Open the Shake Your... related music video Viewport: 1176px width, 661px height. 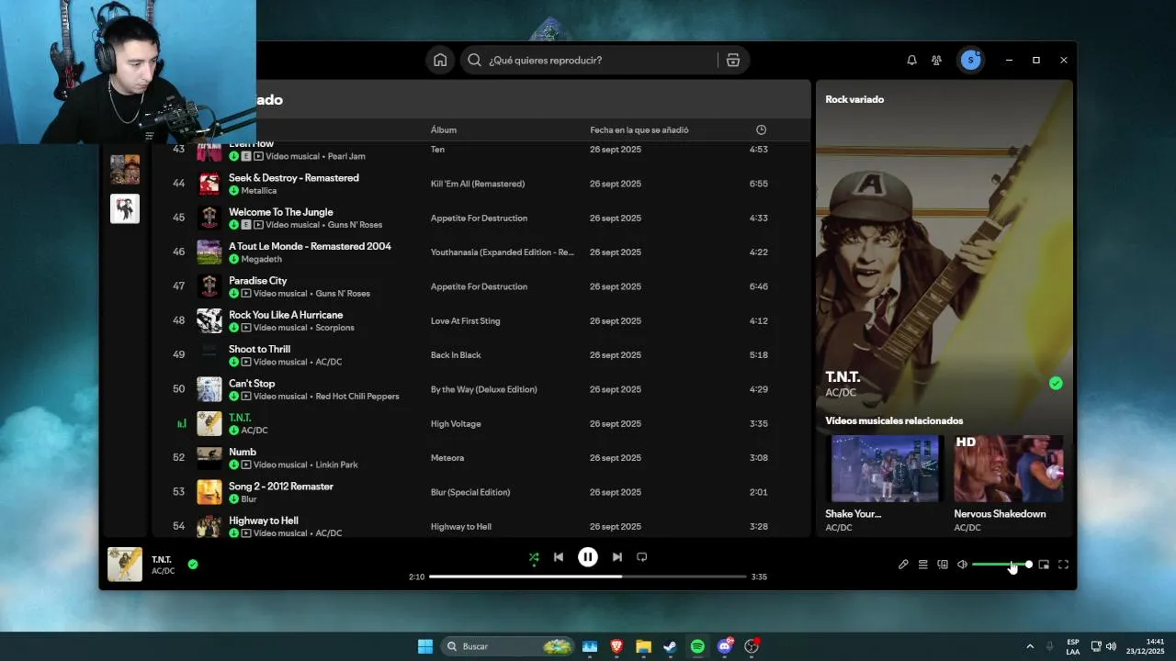[886, 469]
